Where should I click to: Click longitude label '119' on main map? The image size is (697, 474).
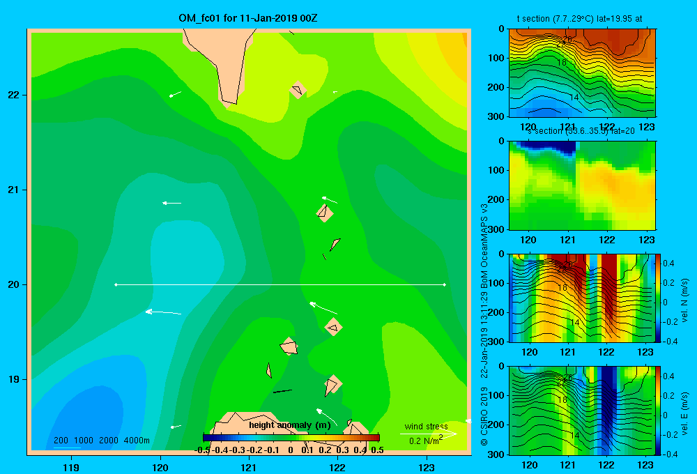click(x=72, y=467)
